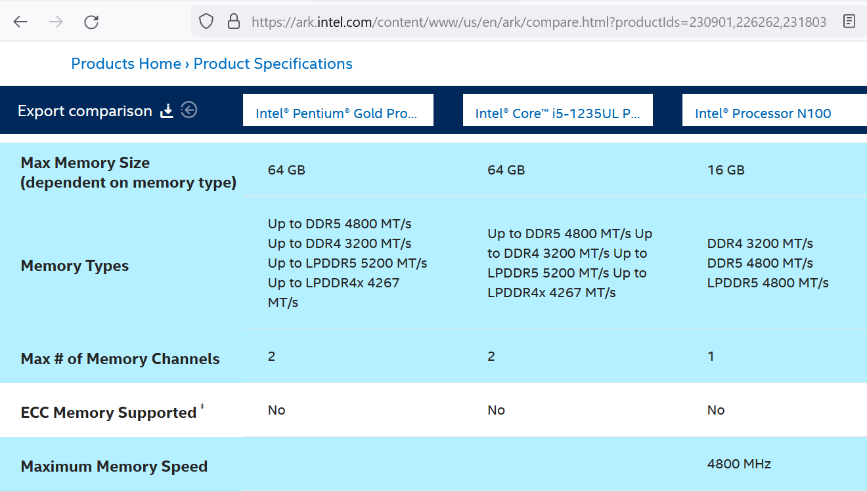This screenshot has height=492, width=867.
Task: Select N100 LPDDR5 4800 MT/s line
Action: tap(768, 283)
